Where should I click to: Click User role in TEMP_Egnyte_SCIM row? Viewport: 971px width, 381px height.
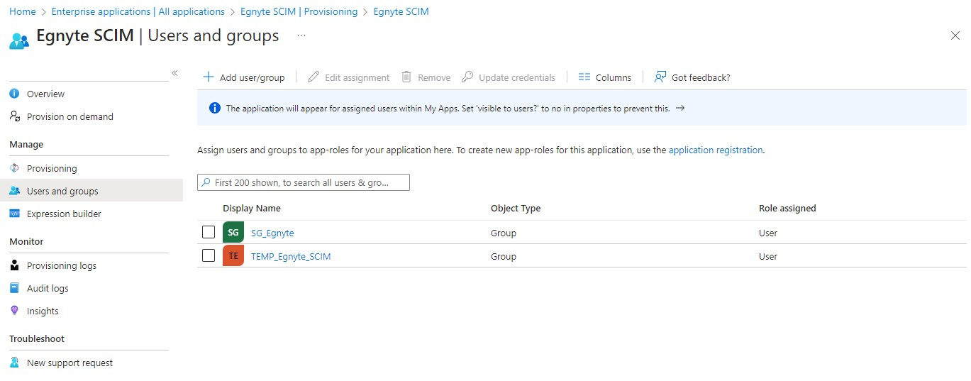click(768, 256)
